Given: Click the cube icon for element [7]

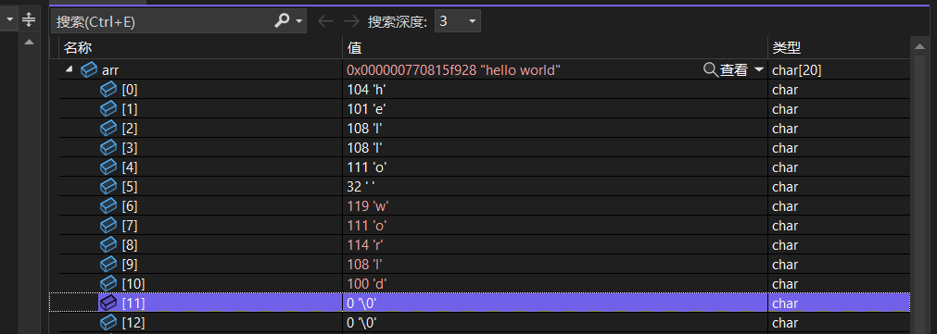Looking at the screenshot, I should pyautogui.click(x=108, y=226).
